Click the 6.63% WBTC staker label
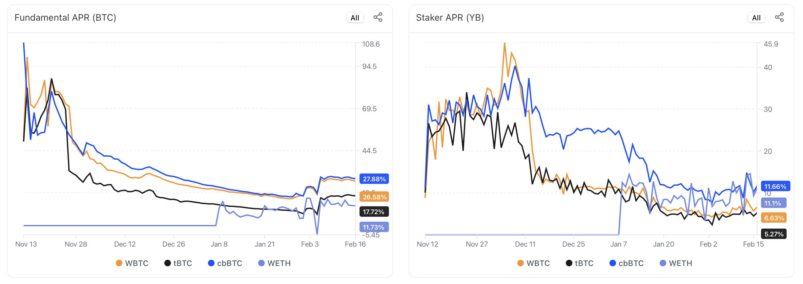Image resolution: width=803 pixels, height=284 pixels. pyautogui.click(x=774, y=218)
